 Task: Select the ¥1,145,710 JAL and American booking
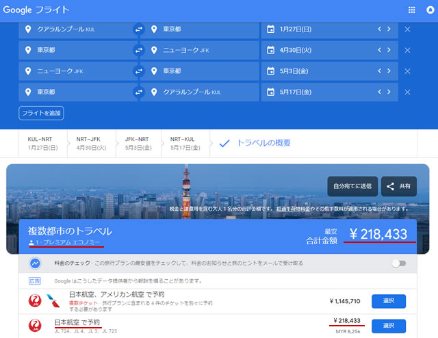click(x=389, y=301)
